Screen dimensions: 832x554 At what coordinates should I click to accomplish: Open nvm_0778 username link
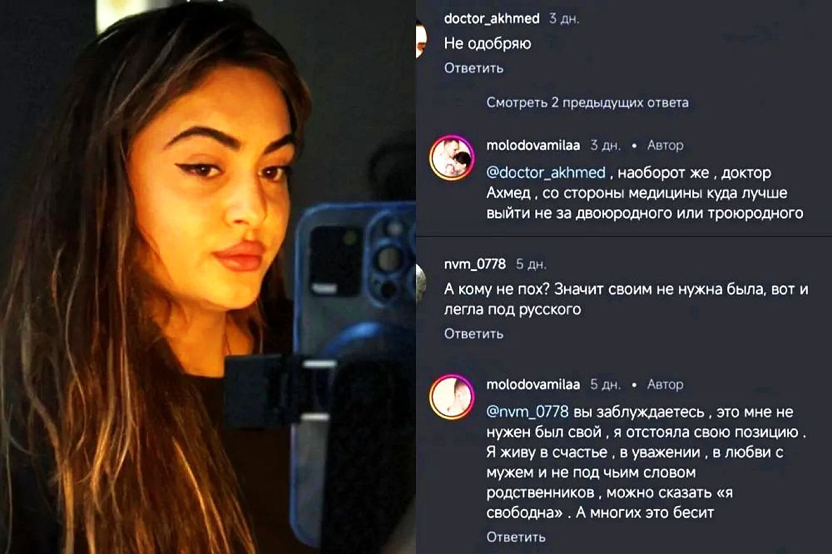(475, 264)
